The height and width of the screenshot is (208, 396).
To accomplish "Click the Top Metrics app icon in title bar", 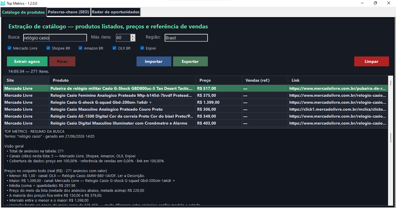I will pos(3,3).
